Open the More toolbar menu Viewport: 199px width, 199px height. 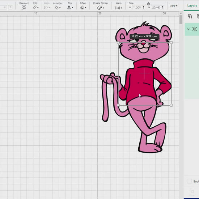point(173,6)
